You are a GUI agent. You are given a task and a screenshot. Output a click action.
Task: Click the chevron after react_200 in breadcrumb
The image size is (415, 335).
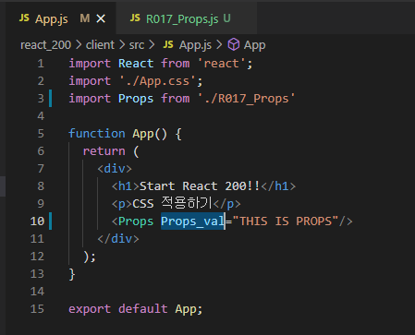coord(79,45)
